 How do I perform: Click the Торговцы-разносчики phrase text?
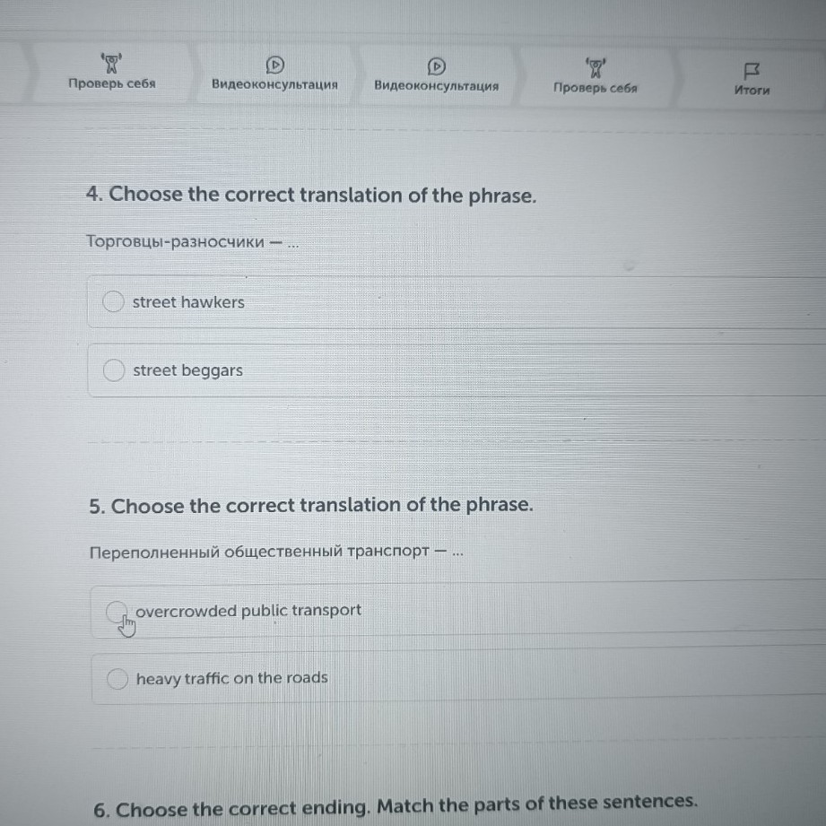click(176, 242)
